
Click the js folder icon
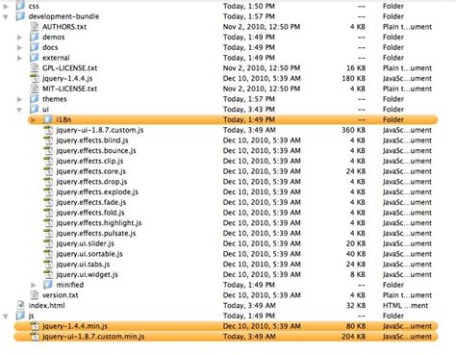pos(20,316)
